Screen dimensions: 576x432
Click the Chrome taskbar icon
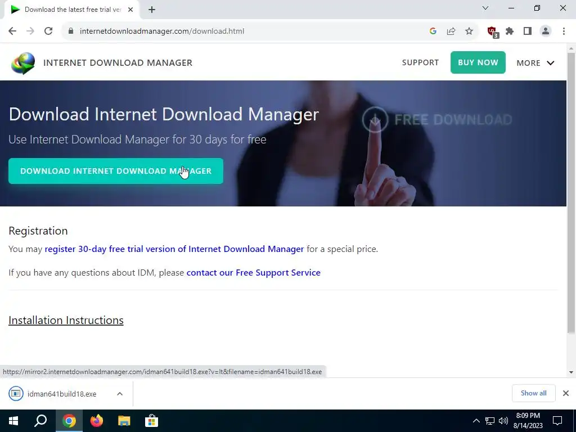69,421
